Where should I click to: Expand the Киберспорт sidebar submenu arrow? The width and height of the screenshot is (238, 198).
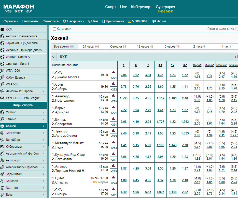click(44, 147)
